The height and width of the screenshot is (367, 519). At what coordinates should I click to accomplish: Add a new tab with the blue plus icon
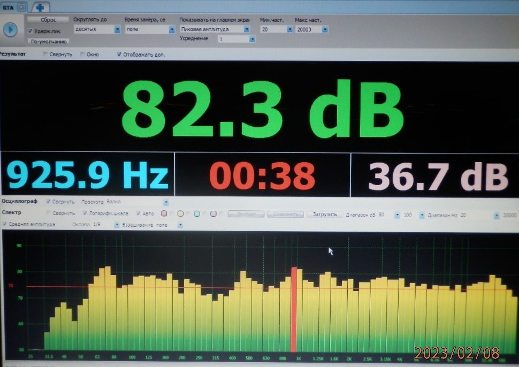click(x=40, y=7)
